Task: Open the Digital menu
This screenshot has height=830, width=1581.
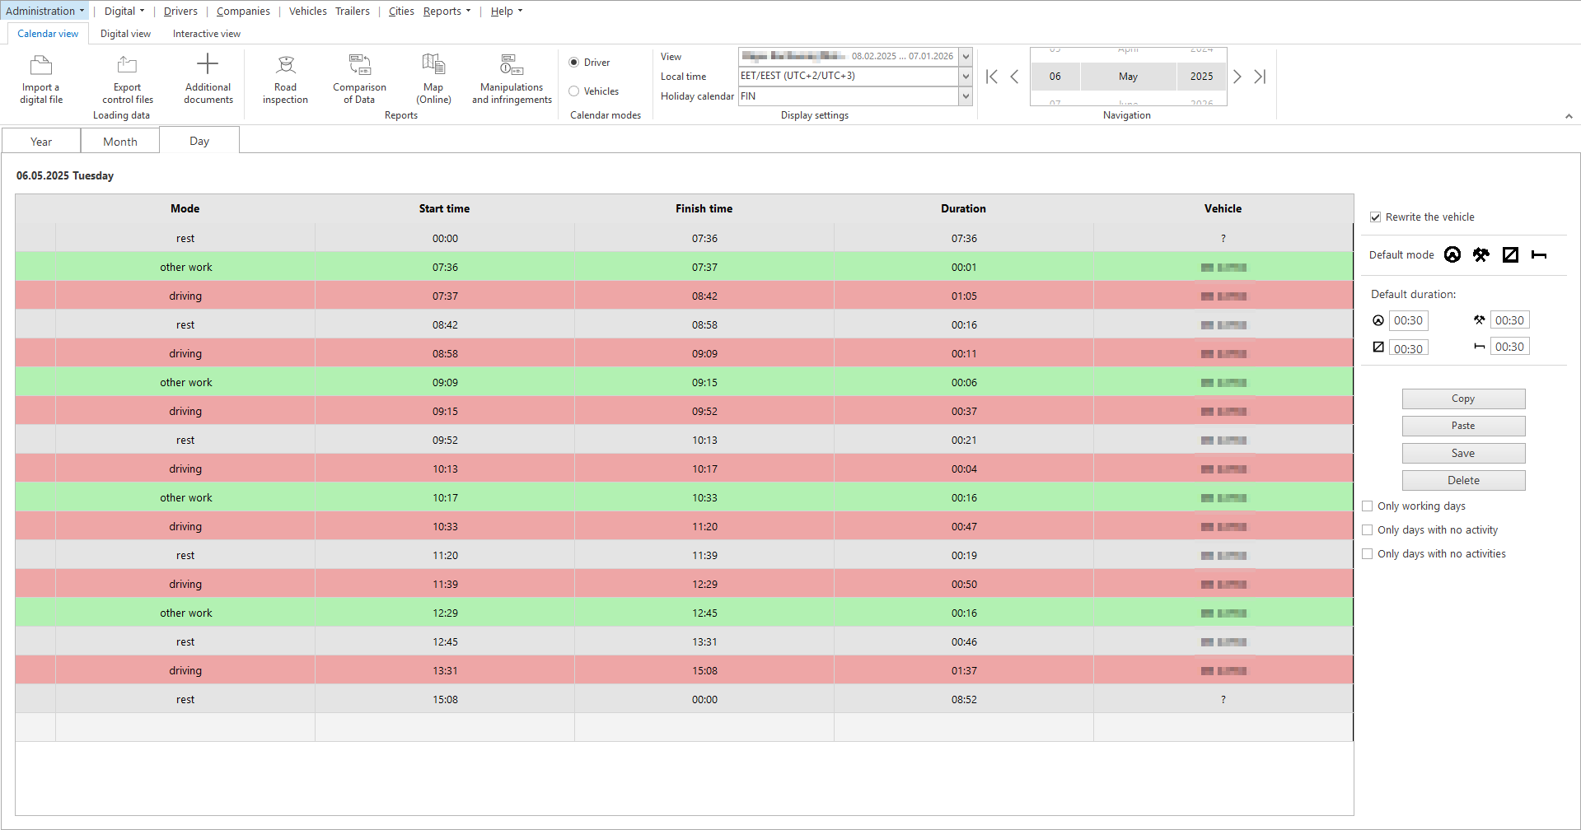Action: click(x=124, y=11)
